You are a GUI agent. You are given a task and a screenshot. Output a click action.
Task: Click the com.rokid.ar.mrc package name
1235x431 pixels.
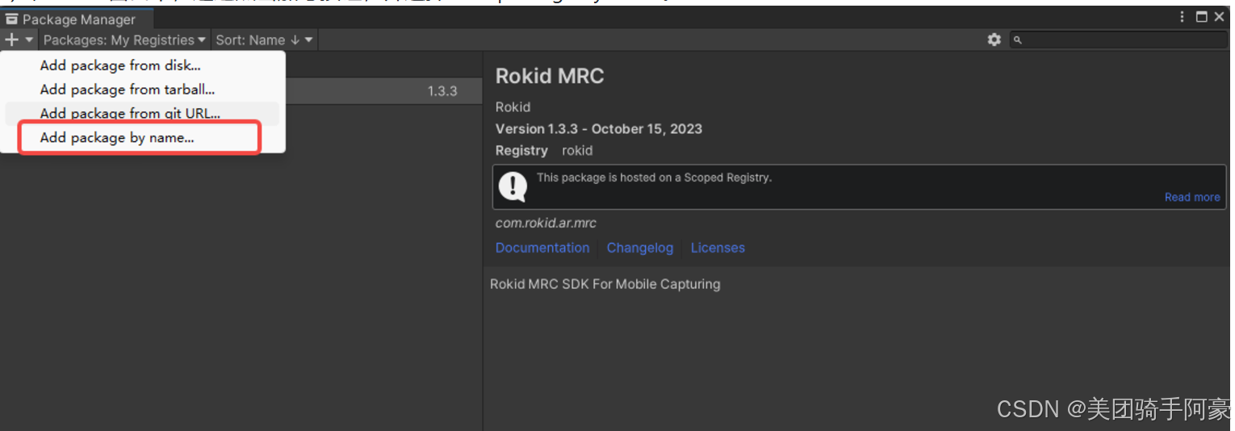click(x=546, y=223)
